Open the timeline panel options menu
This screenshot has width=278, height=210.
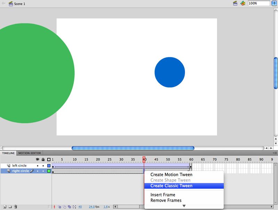point(275,153)
